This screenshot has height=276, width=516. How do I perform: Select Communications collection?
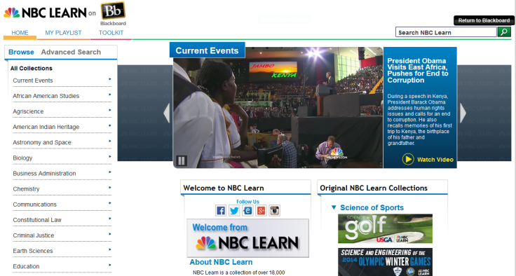click(x=35, y=205)
